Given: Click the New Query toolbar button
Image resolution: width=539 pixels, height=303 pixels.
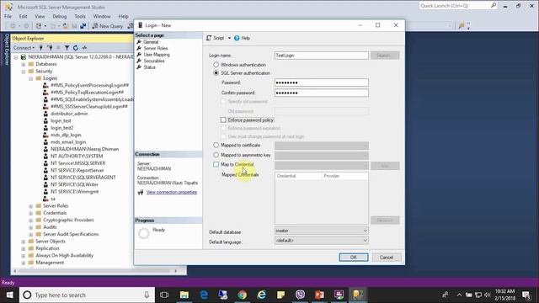Looking at the screenshot, I should tap(107, 26).
